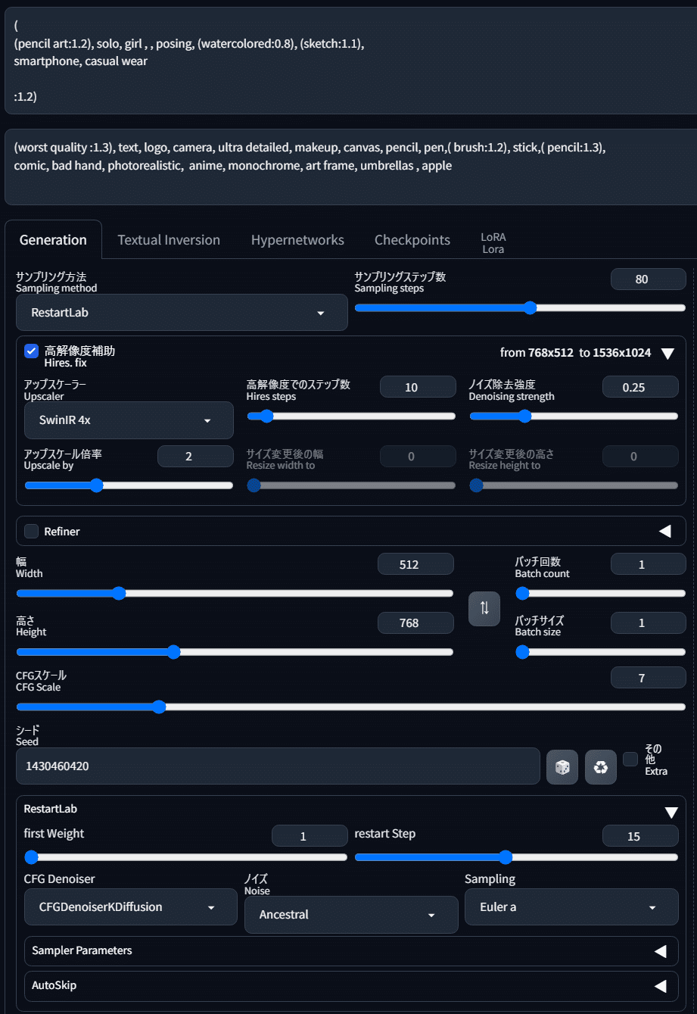Screen dimensions: 697x1014
Task: Collapse the RestartLab settings panel
Action: pyautogui.click(x=671, y=811)
